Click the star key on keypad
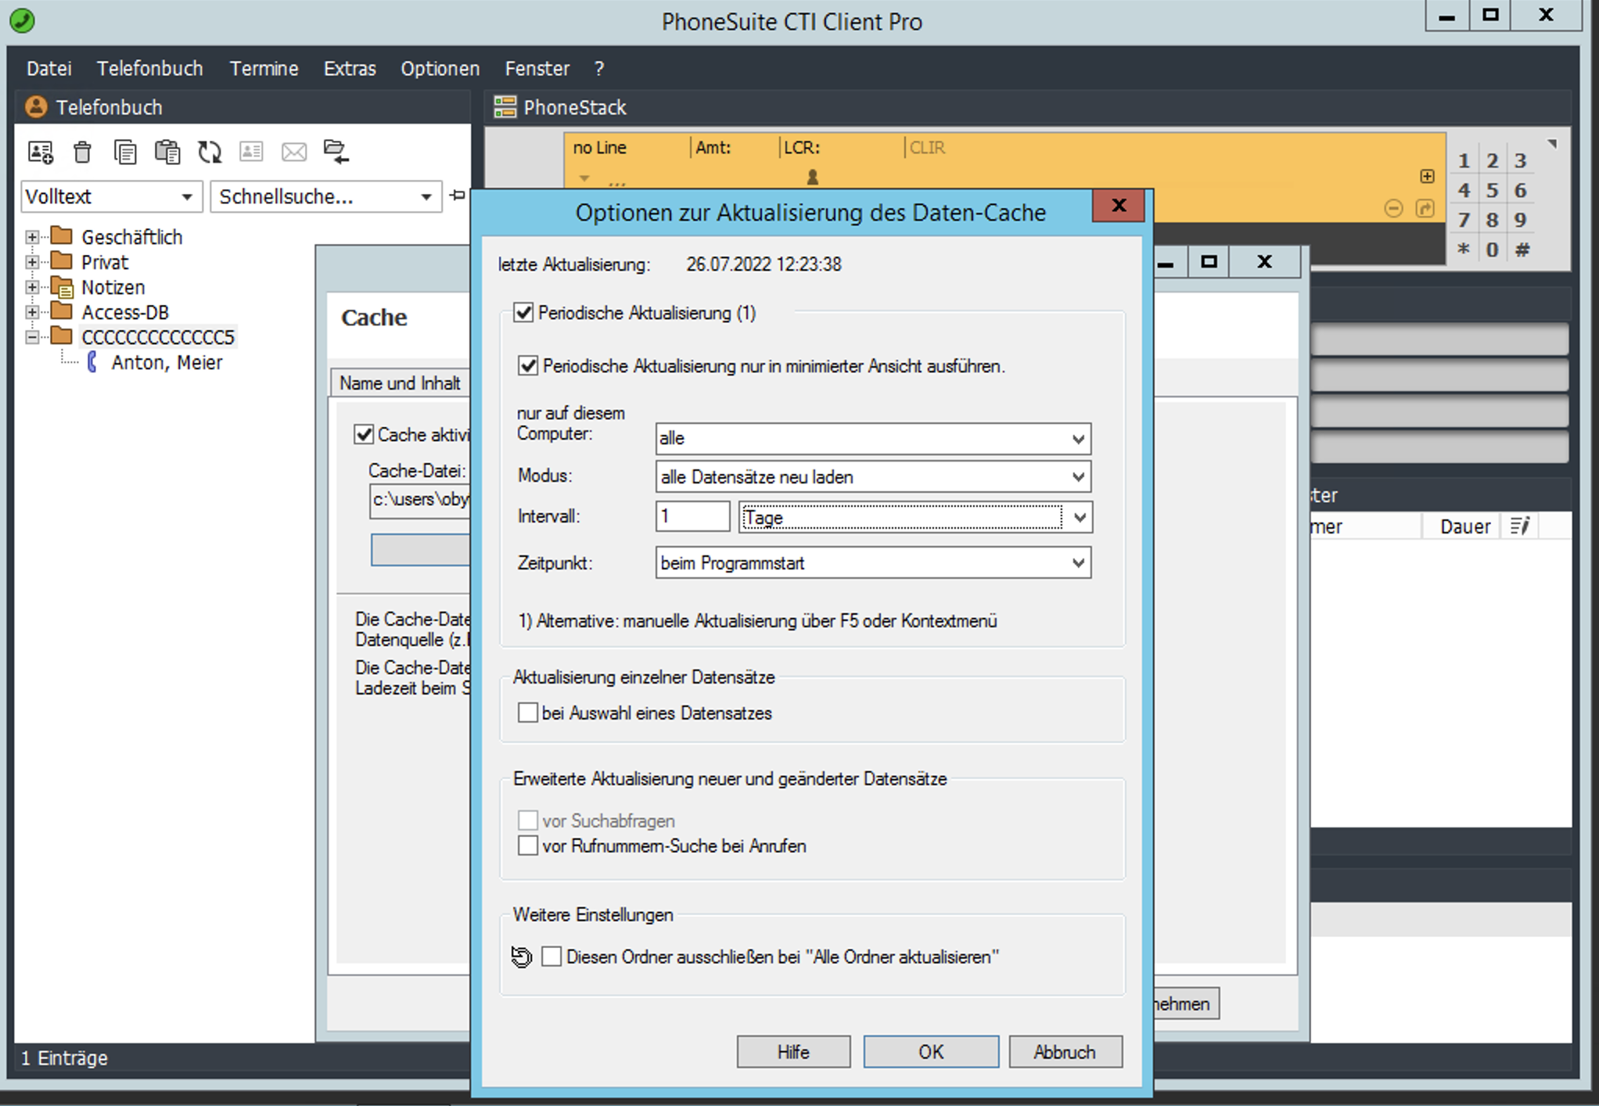This screenshot has height=1106, width=1599. coord(1463,250)
